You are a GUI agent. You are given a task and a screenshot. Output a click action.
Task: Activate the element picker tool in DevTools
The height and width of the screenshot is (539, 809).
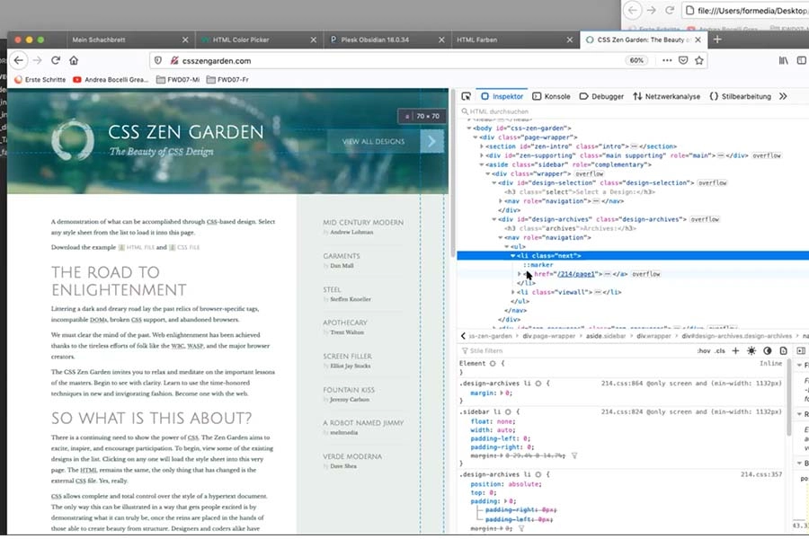466,96
